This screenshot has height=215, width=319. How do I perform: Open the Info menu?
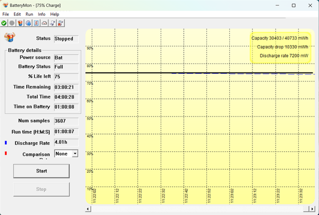[41, 14]
